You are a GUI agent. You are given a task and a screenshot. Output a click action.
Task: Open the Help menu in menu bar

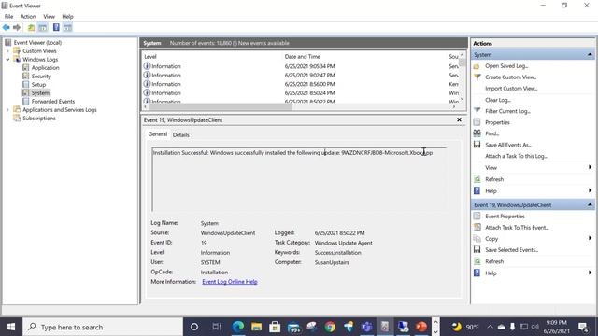67,17
